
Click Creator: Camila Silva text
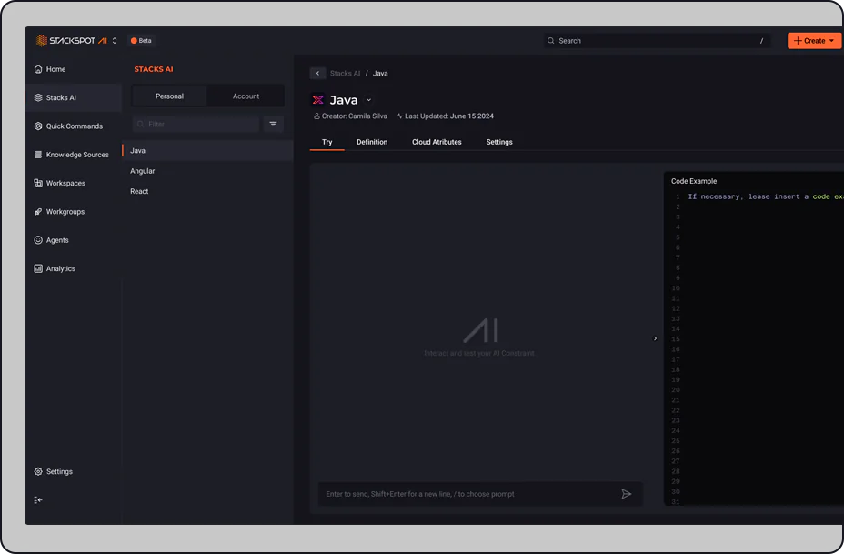pos(354,116)
